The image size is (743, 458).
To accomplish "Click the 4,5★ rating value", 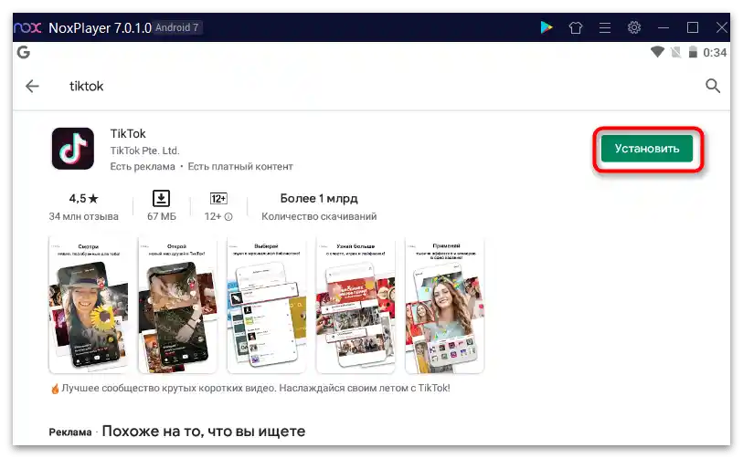I will [83, 198].
